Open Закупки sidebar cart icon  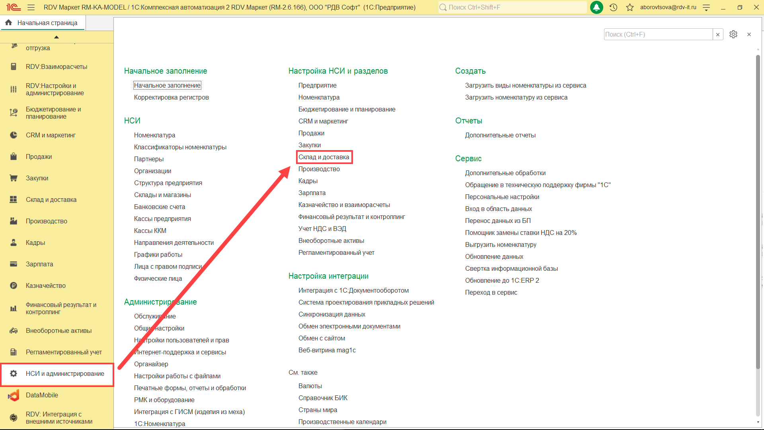[x=14, y=178]
